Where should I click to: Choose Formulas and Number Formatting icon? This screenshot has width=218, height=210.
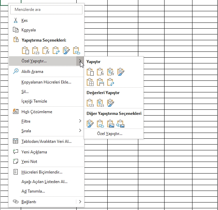point(111,72)
